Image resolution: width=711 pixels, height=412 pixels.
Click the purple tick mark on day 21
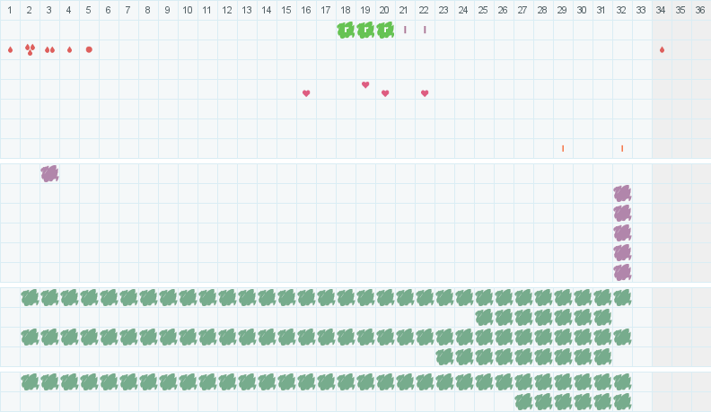(x=405, y=30)
